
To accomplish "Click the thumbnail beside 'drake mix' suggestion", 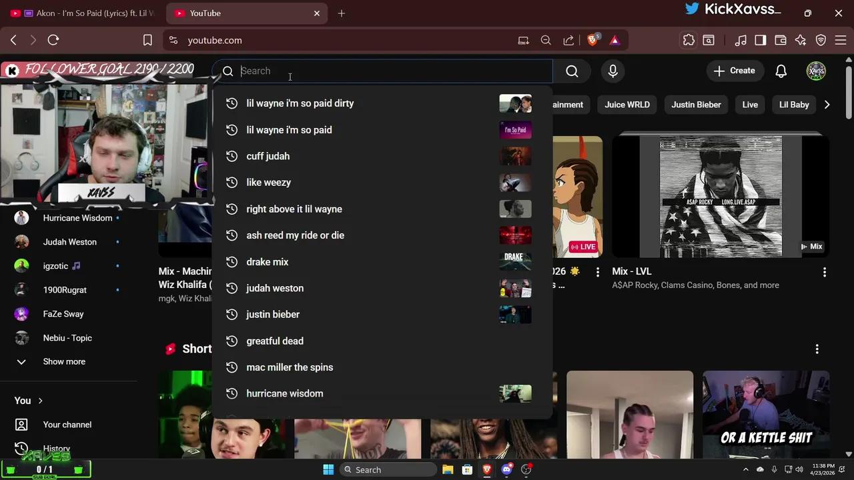I will tap(515, 261).
